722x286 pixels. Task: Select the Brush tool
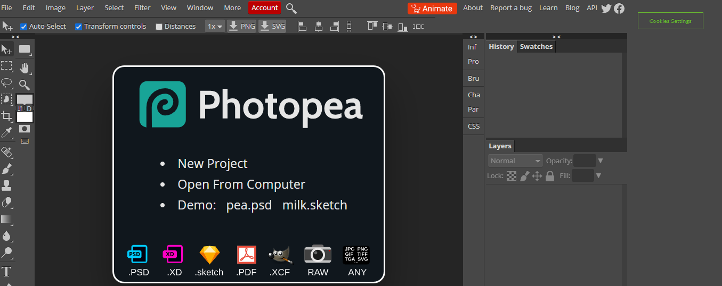coord(7,170)
